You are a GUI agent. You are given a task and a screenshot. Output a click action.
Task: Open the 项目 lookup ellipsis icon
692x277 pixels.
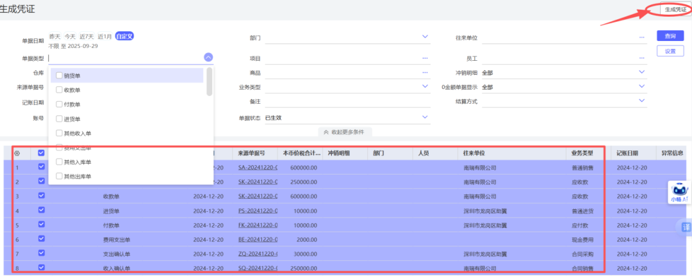click(425, 58)
